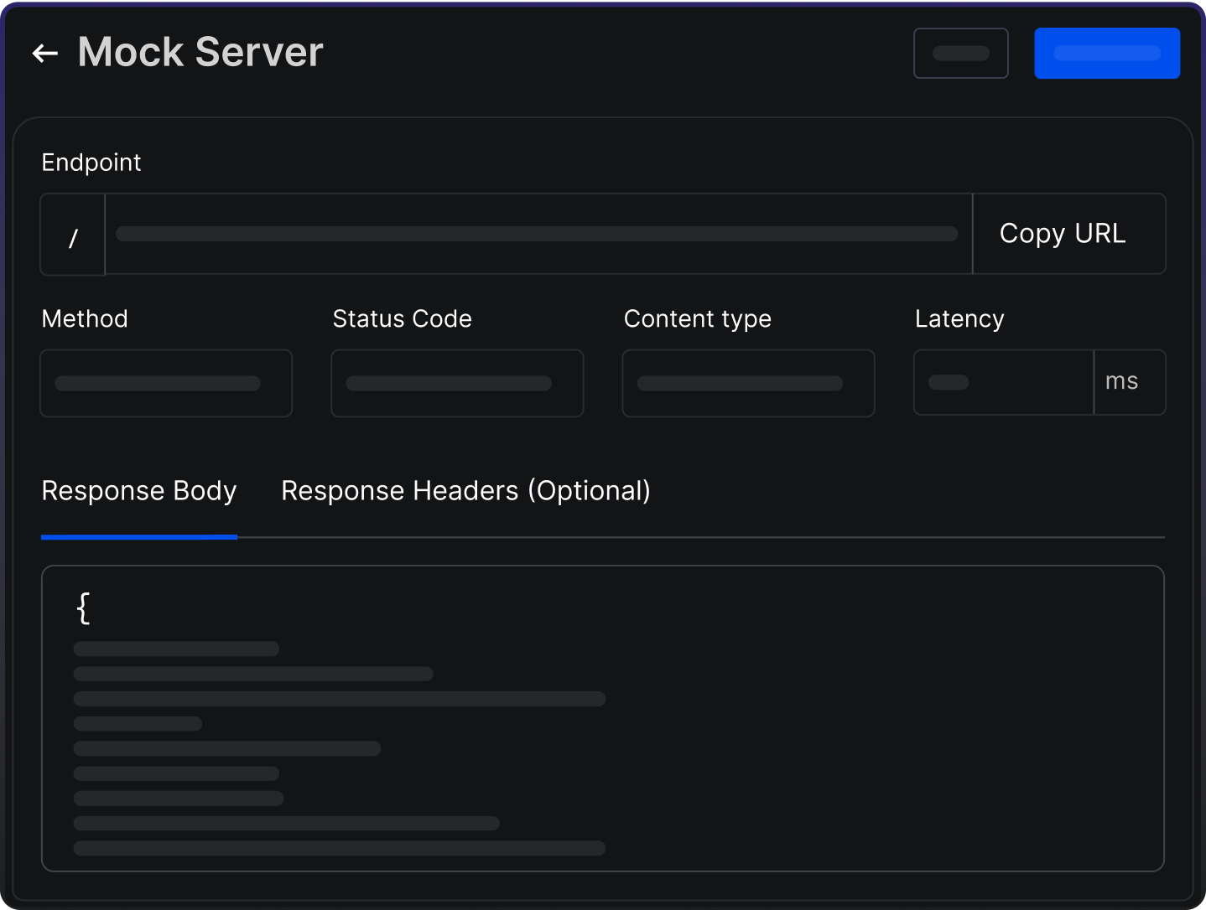Image resolution: width=1206 pixels, height=910 pixels.
Task: Click the ms unit label in Latency
Action: [x=1121, y=381]
